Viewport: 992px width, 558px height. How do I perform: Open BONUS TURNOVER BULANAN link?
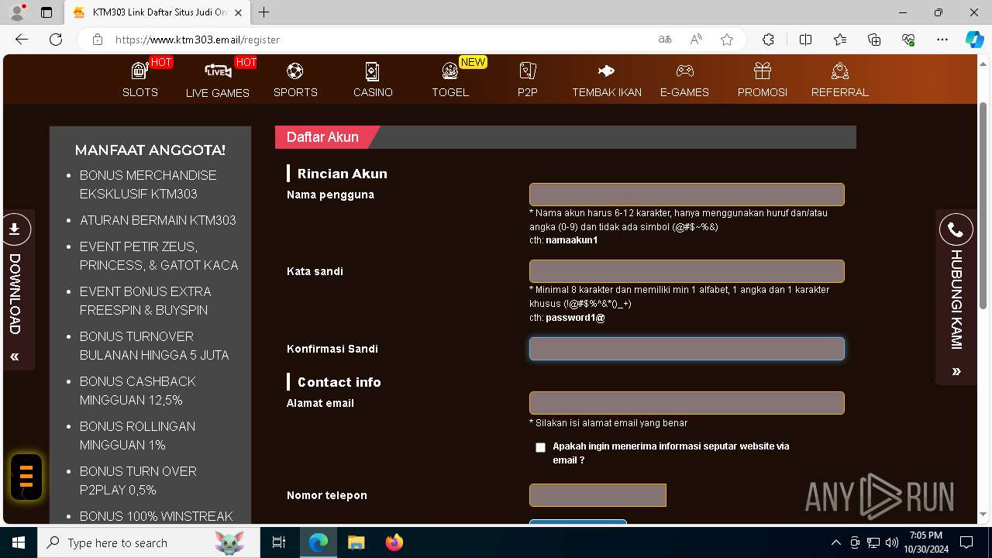pyautogui.click(x=154, y=346)
